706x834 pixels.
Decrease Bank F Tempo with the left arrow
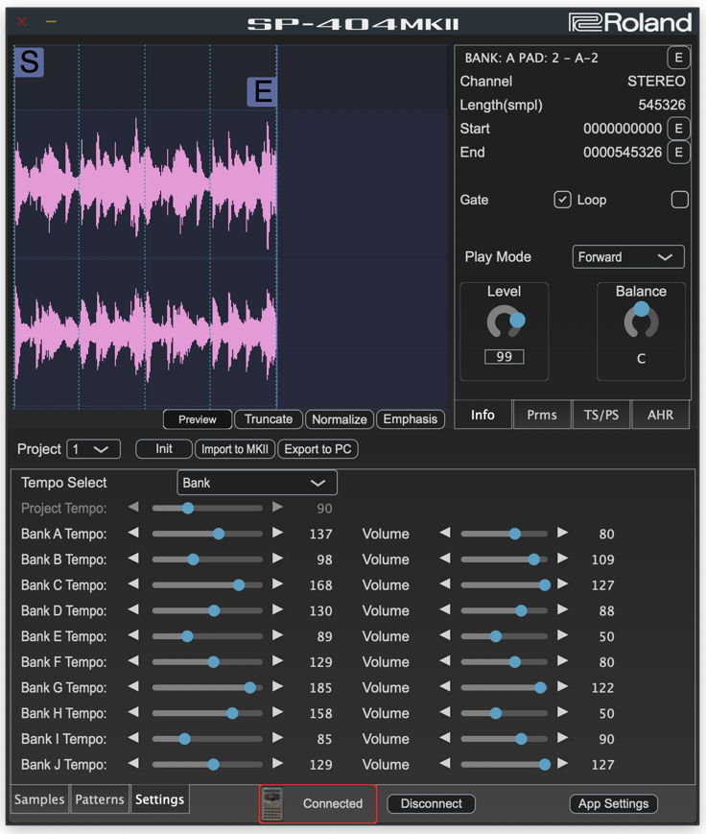134,661
